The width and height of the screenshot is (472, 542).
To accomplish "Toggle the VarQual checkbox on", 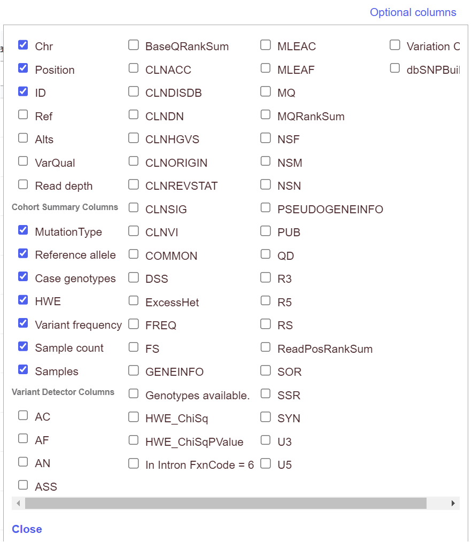I will pyautogui.click(x=23, y=161).
